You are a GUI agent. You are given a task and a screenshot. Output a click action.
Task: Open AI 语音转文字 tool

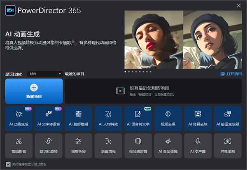(x=138, y=118)
